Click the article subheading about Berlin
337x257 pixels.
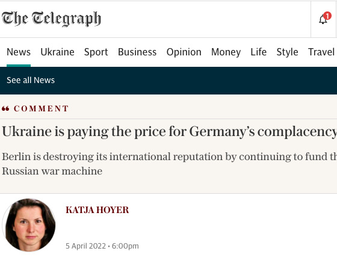(x=169, y=164)
